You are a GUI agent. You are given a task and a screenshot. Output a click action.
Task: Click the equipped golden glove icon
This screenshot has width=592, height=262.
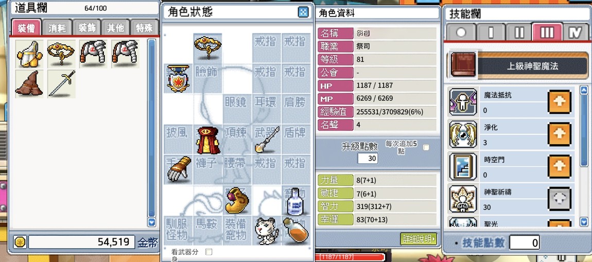pos(179,169)
